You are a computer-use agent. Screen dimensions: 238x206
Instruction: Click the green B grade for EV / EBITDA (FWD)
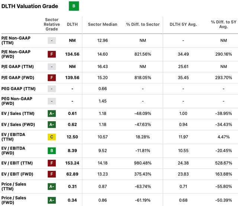52,151
